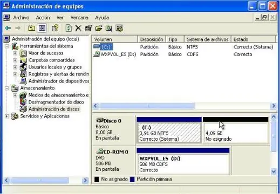Click the Visor de sucesos icon
This screenshot has width=280, height=194.
[x=23, y=53]
